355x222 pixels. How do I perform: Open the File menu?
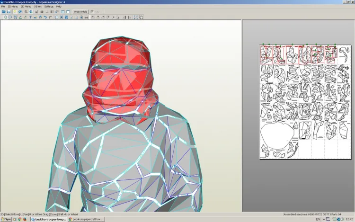[3, 7]
